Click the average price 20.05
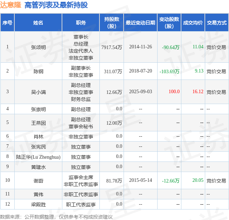The image size is (229, 220). (198, 180)
